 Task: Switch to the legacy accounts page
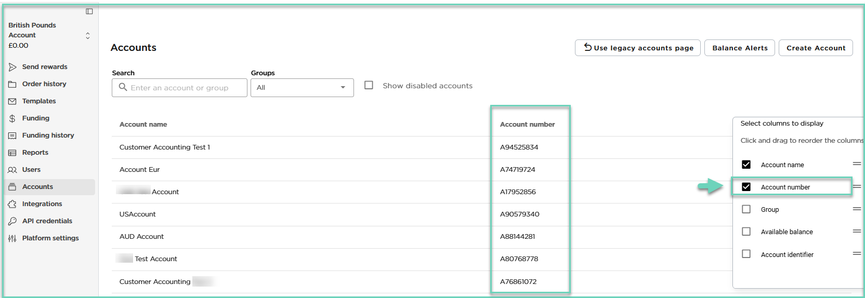tap(638, 48)
